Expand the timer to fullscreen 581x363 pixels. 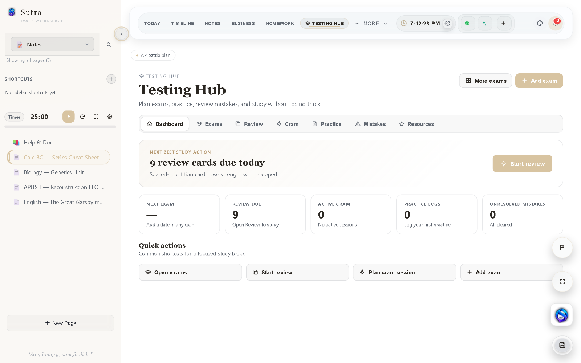[96, 117]
